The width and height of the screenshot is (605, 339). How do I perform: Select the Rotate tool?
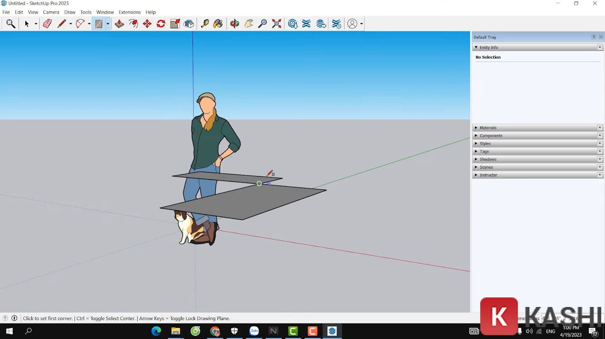coord(161,24)
